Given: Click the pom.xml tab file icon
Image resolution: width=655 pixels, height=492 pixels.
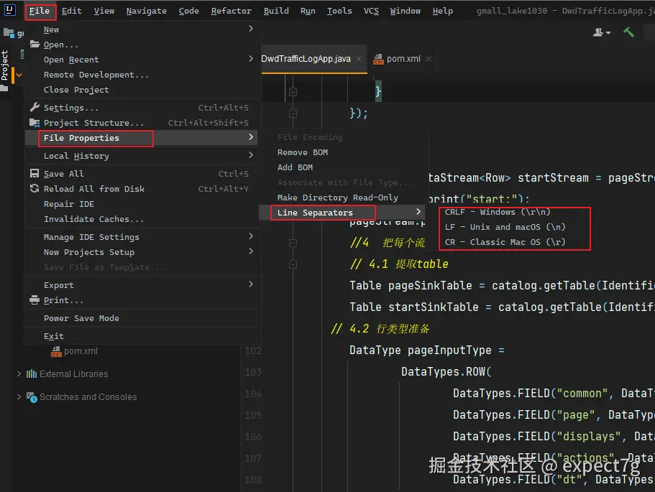Looking at the screenshot, I should [378, 60].
